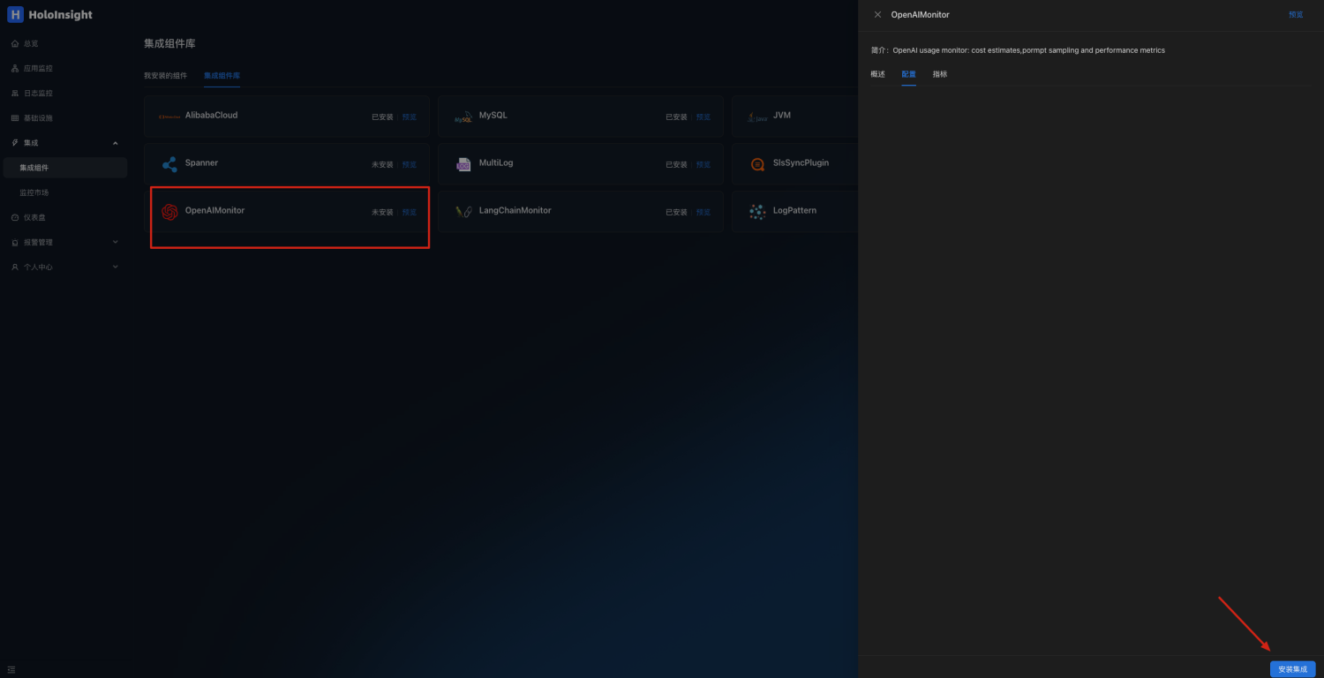The image size is (1324, 678).
Task: Click the Spanner card title
Action: (x=201, y=162)
